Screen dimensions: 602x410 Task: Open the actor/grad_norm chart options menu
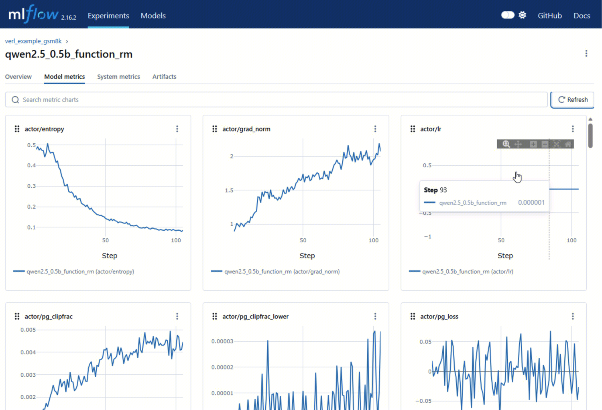click(375, 129)
